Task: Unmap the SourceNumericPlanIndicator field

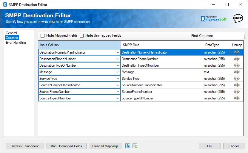Action: tap(237, 85)
